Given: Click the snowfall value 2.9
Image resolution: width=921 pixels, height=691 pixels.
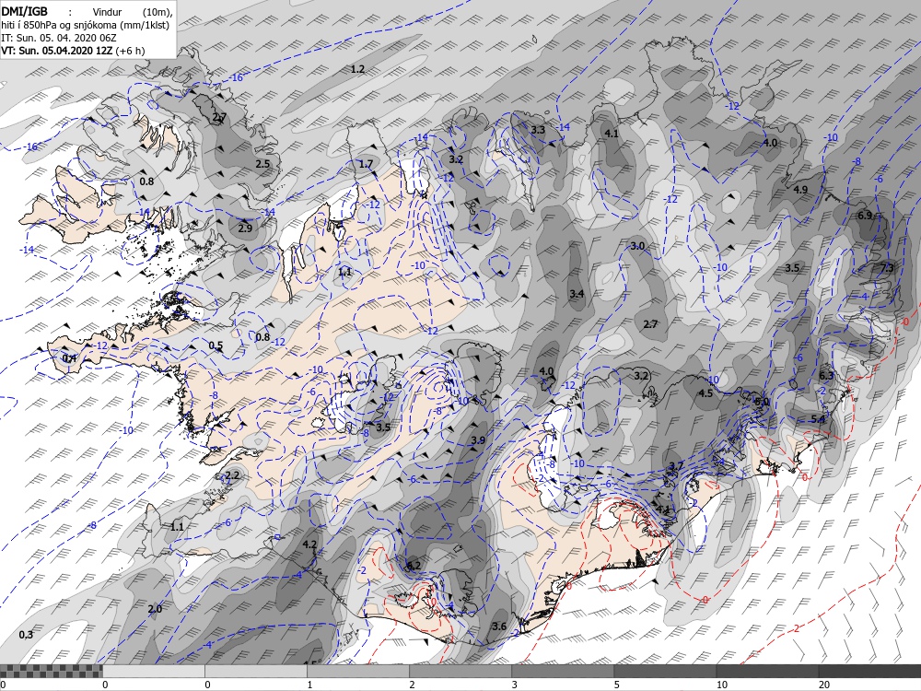Looking at the screenshot, I should point(245,228).
